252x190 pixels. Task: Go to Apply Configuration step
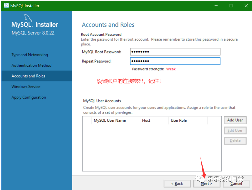29,97
